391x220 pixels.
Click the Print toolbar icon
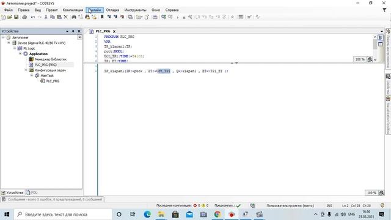[x=24, y=17]
